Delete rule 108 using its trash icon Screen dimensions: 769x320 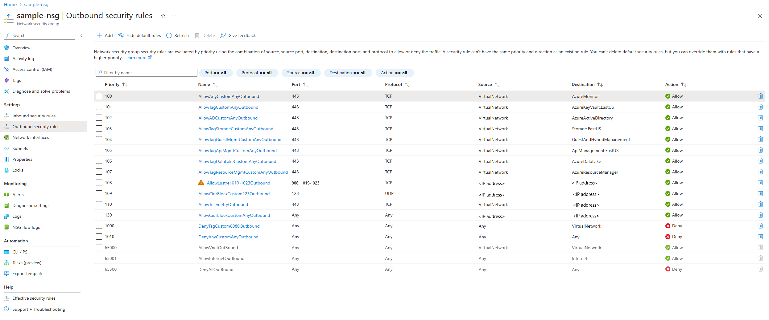click(x=760, y=183)
